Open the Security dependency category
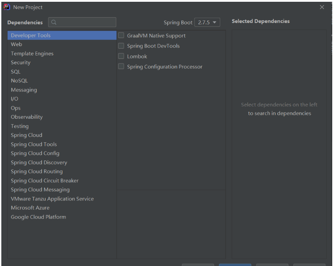The height and width of the screenshot is (266, 334). [x=20, y=63]
